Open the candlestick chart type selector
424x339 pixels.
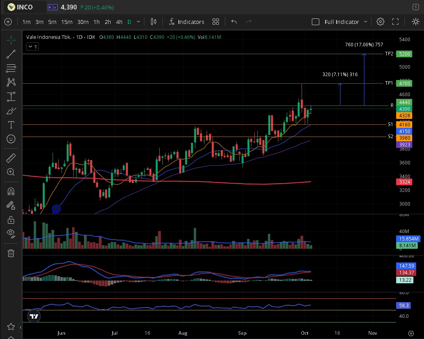click(x=153, y=22)
